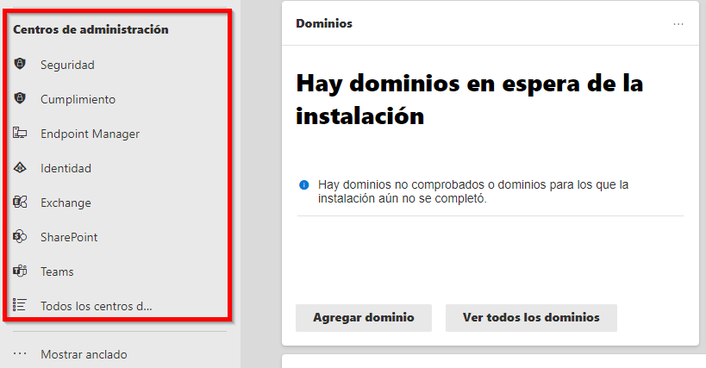Open the Dominios card options menu

coord(678,24)
